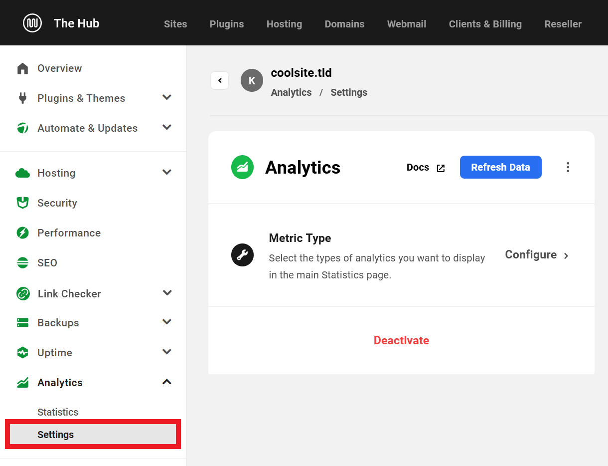Screen dimensions: 608x466
Task: Open the Webmail top menu
Action: coord(407,24)
